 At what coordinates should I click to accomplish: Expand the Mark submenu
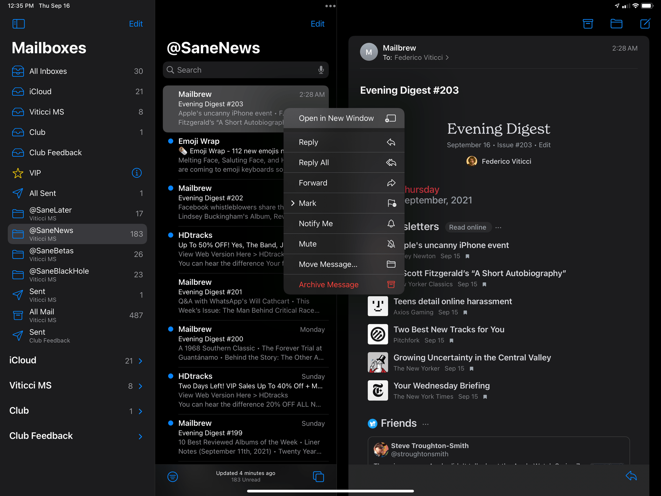pos(344,203)
